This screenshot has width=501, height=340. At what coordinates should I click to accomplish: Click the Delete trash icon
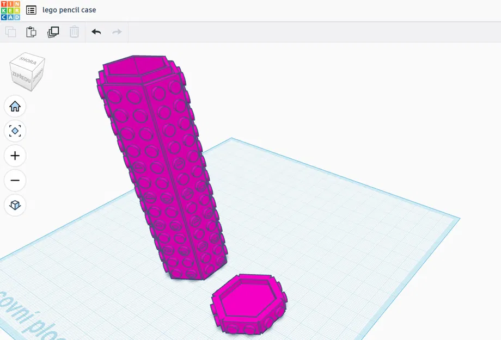click(x=74, y=32)
